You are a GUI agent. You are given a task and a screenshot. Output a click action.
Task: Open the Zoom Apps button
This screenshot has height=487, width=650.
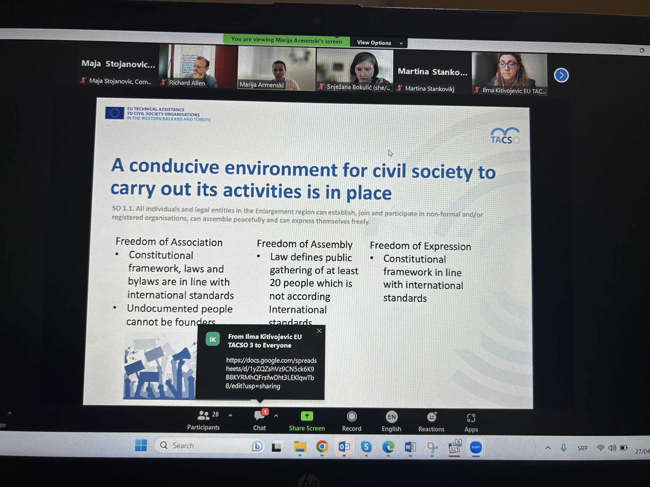pyautogui.click(x=471, y=423)
